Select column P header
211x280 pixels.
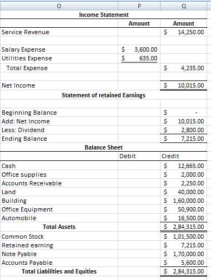click(x=139, y=6)
